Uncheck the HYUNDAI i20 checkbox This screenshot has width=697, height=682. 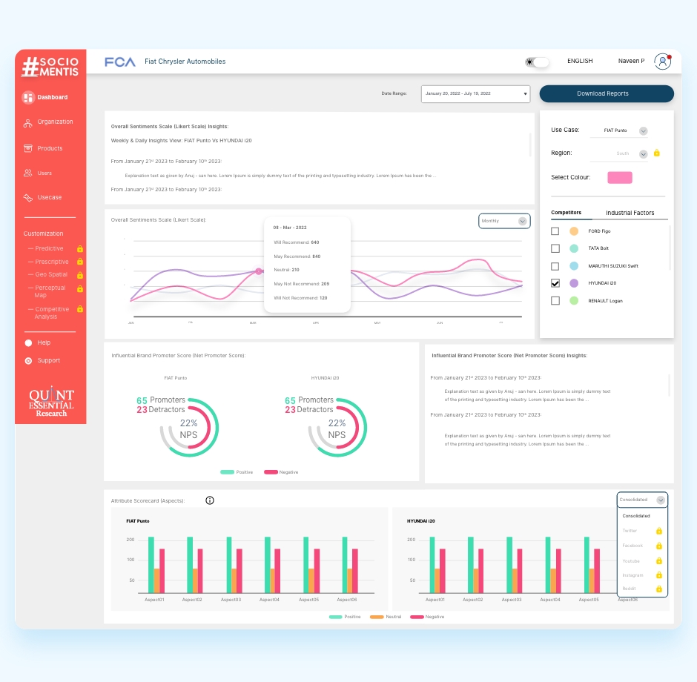(x=555, y=283)
